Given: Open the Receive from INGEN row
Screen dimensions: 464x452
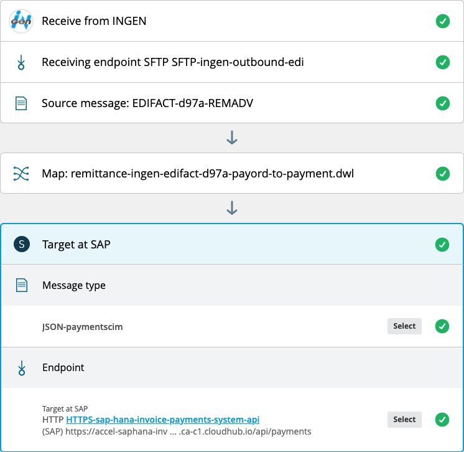Looking at the screenshot, I should click(x=232, y=21).
